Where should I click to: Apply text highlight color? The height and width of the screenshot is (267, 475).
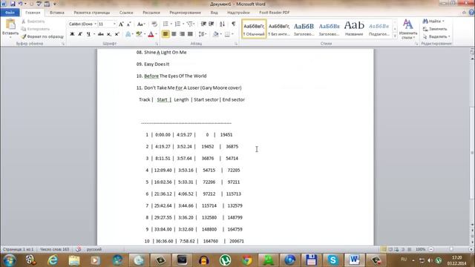pyautogui.click(x=139, y=34)
